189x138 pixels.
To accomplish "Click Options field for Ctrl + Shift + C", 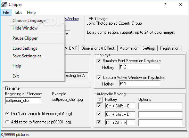I will coord(161,106).
